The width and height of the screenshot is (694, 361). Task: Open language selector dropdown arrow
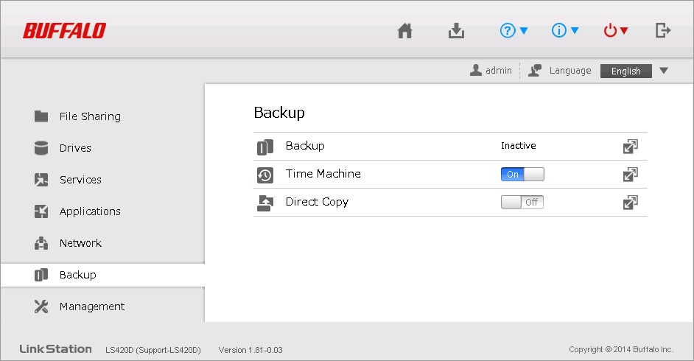[x=664, y=71]
